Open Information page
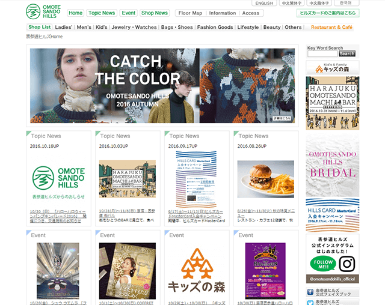This screenshot has width=385, height=305. pos(223,13)
